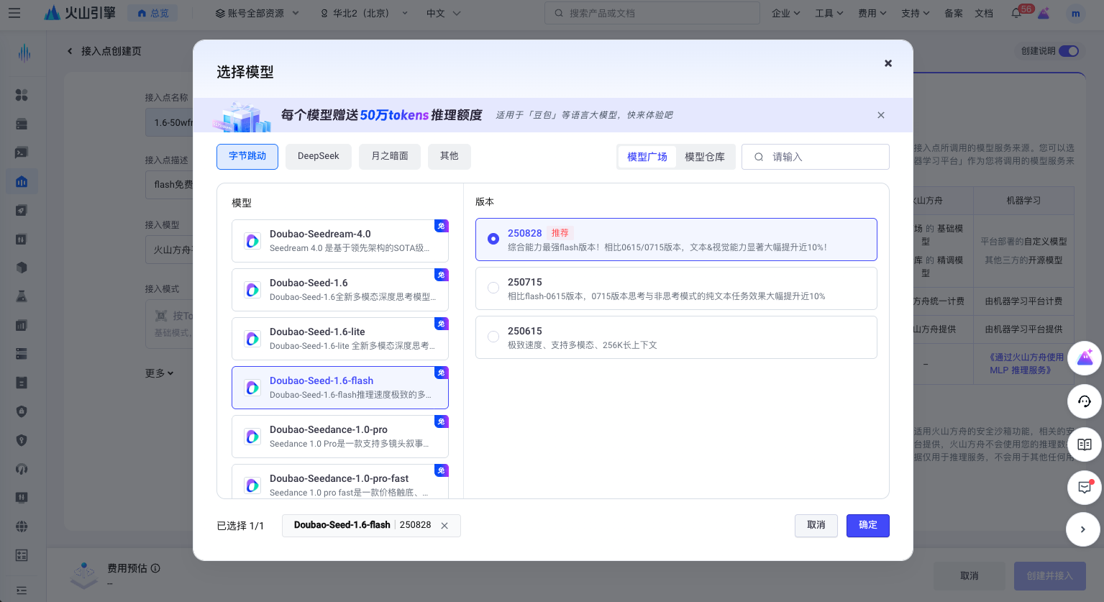Open the four-squares apps sidebar icon

coord(22,95)
